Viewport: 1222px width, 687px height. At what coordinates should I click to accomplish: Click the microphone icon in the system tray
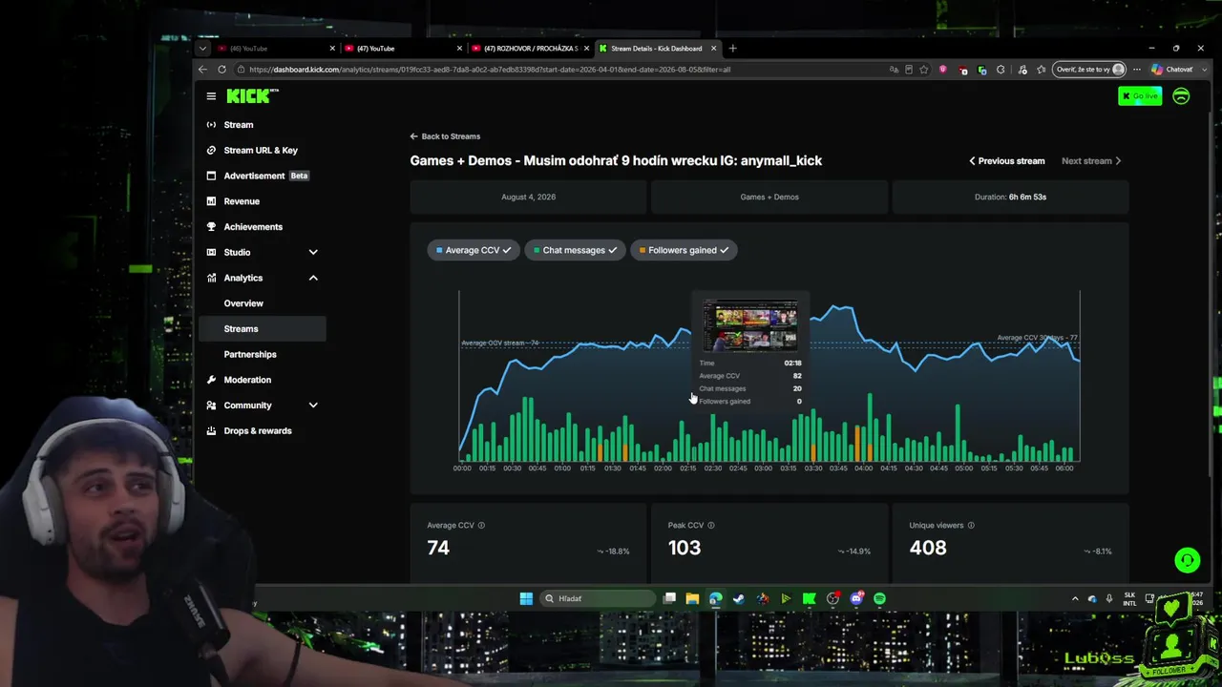point(1109,599)
